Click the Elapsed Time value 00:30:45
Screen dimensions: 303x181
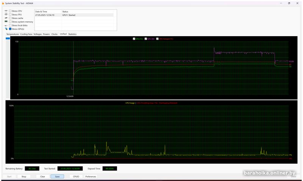point(110,169)
